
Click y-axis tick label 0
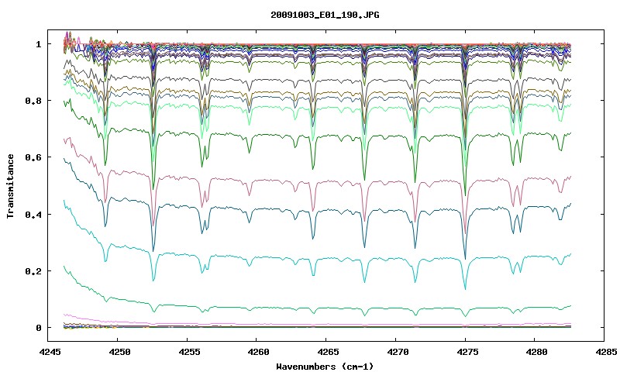point(38,328)
